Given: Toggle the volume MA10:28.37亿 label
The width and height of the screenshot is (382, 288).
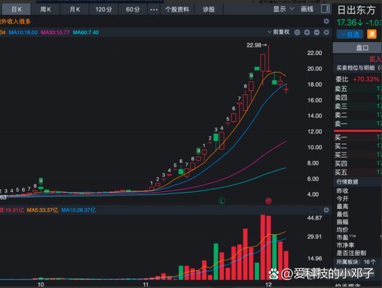Looking at the screenshot, I should coord(78,210).
